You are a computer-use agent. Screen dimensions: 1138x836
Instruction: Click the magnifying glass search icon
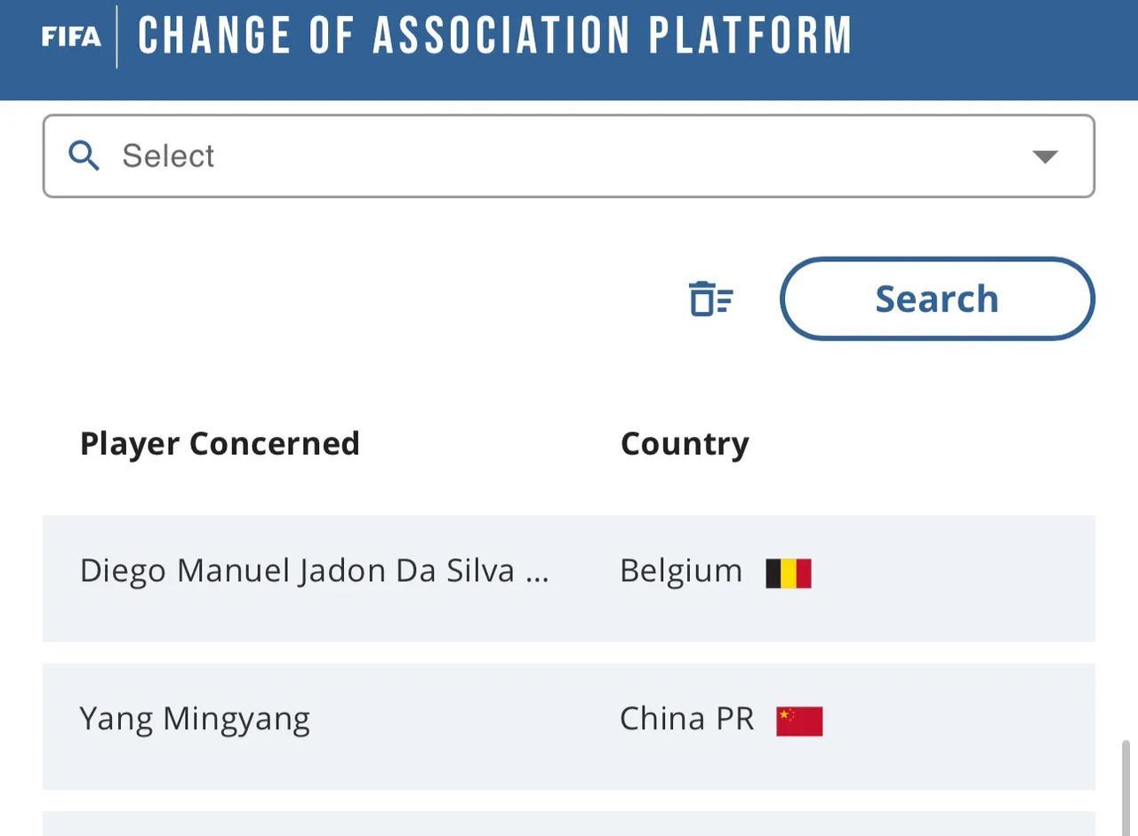[x=84, y=155]
